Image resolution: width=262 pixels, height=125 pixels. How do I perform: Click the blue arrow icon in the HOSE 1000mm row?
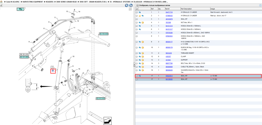[140, 26]
